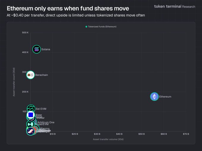This screenshot has height=151, width=202.
Task: Click the Tokenized funds (Ethereum) legend label
Action: (102, 27)
